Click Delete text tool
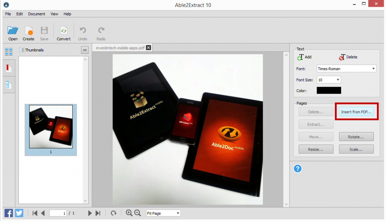Screen dimensions: 386x221 [348, 57]
